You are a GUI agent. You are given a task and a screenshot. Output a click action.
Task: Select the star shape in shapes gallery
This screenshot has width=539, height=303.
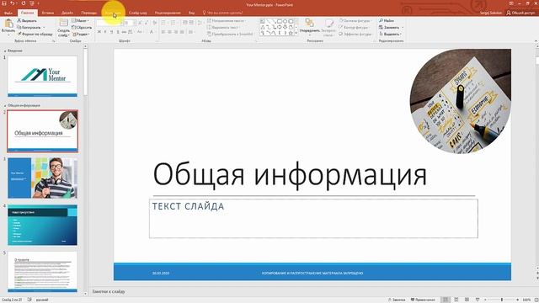pyautogui.click(x=291, y=33)
